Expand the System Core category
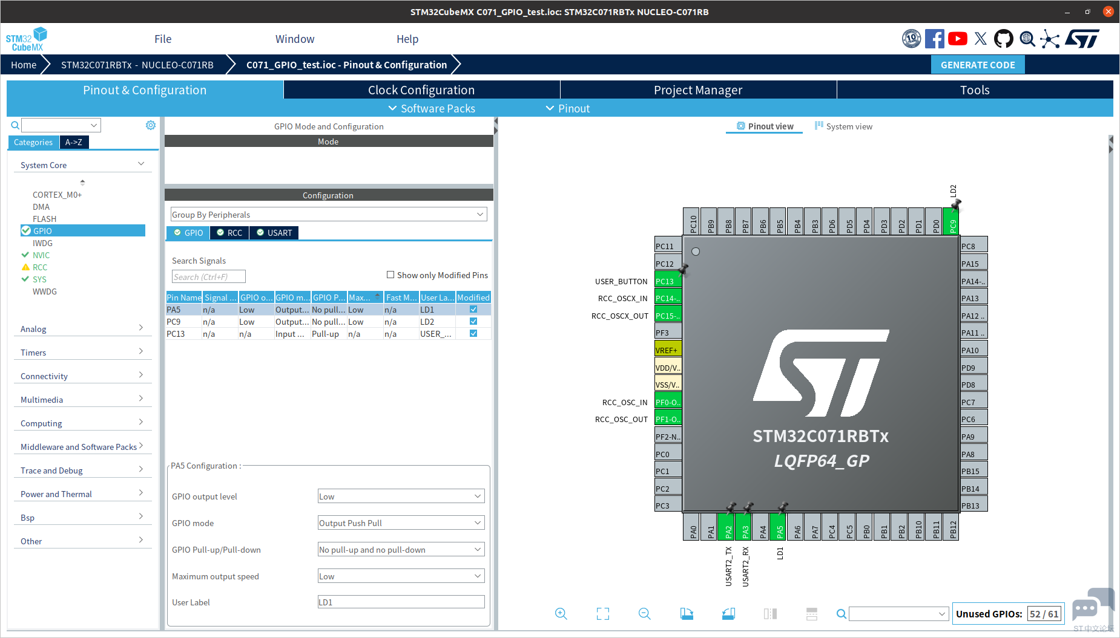 click(82, 164)
